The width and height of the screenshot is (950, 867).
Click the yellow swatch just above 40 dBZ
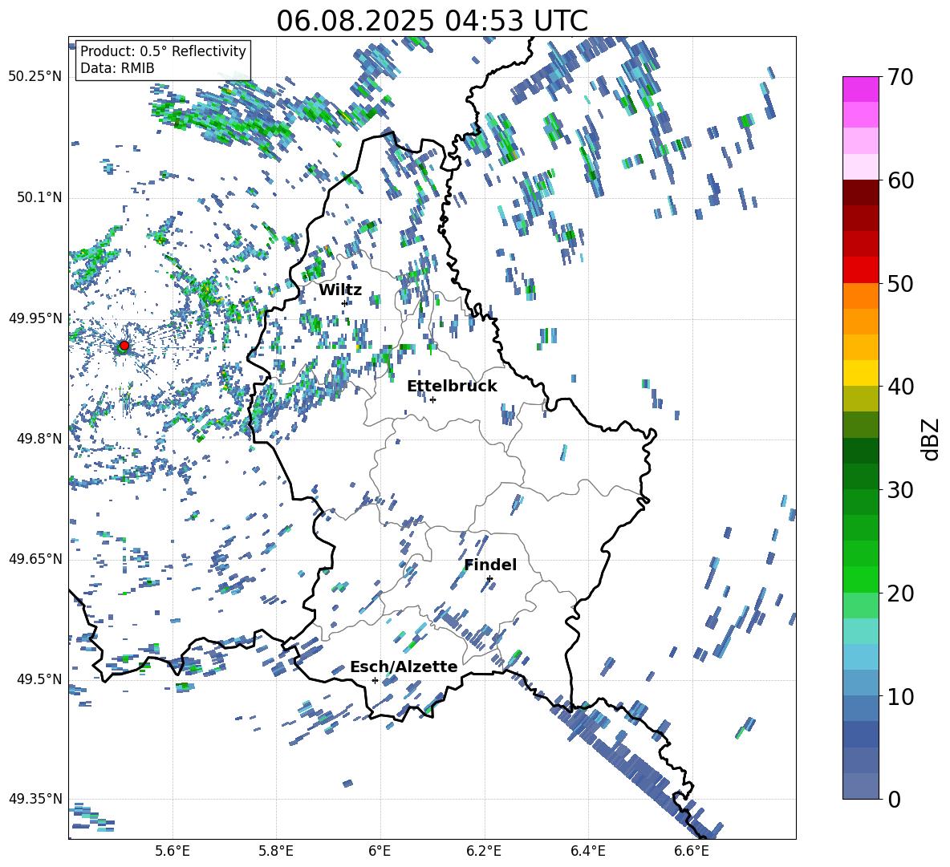tap(861, 373)
